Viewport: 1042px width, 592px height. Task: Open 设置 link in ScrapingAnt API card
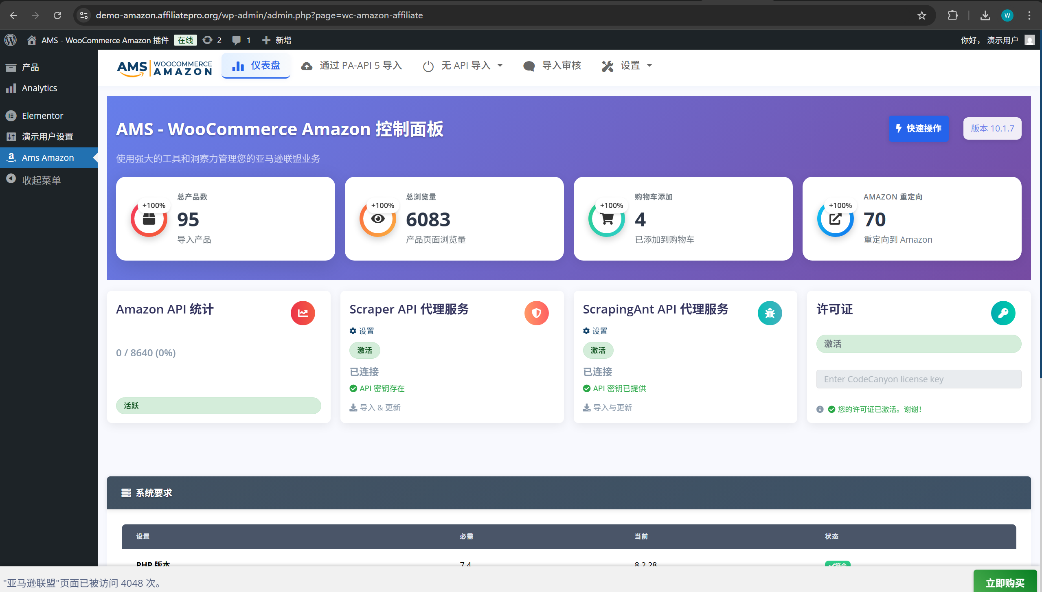[595, 331]
